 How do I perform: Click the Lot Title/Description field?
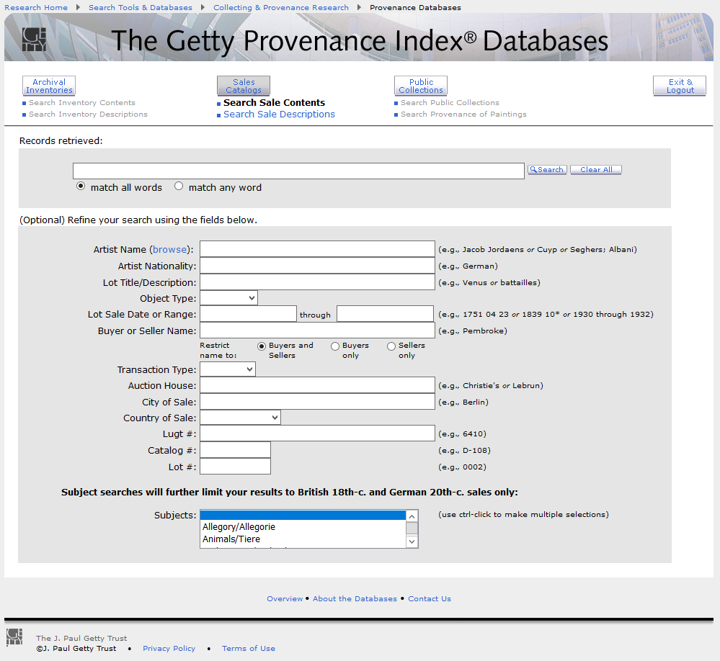[317, 282]
